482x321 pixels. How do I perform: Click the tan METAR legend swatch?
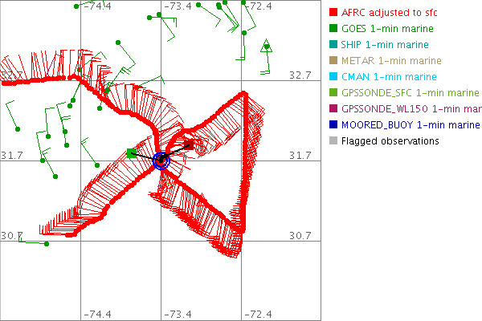[333, 61]
